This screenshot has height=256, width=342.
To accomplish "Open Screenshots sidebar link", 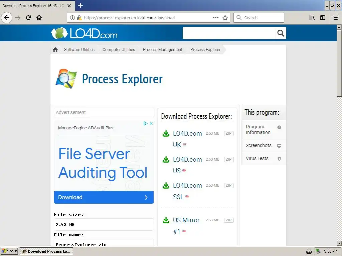I will (264, 145).
